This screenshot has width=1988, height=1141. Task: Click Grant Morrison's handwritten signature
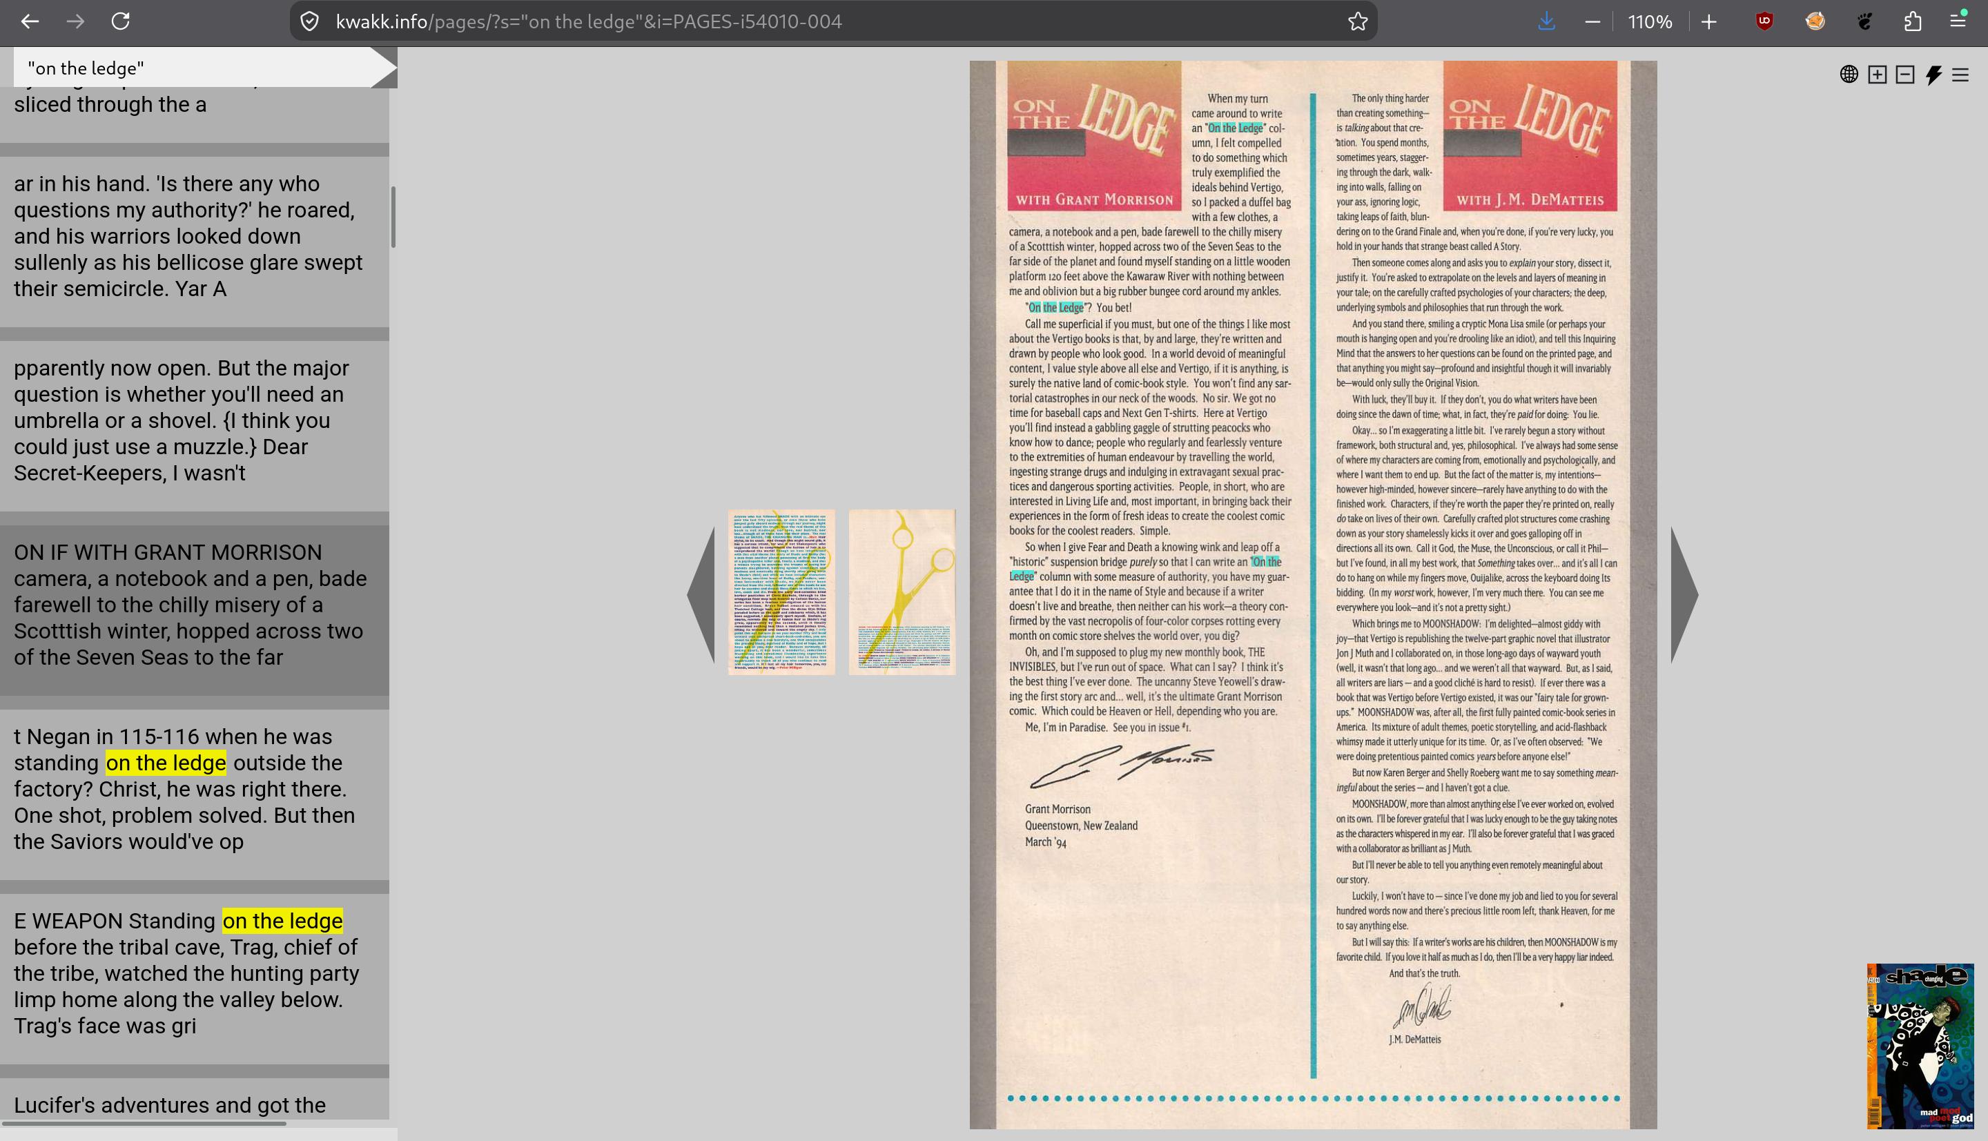1121,765
